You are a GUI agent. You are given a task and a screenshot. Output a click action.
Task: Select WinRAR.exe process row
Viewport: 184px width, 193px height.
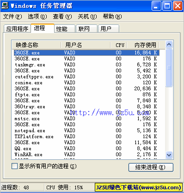pos(86,154)
